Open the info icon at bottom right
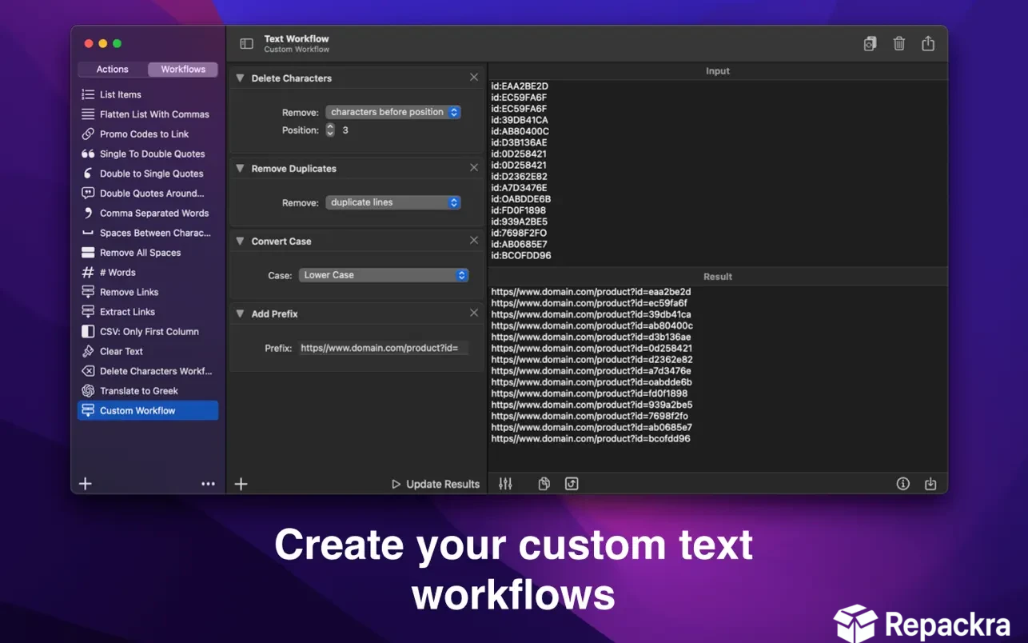The width and height of the screenshot is (1028, 643). click(903, 484)
